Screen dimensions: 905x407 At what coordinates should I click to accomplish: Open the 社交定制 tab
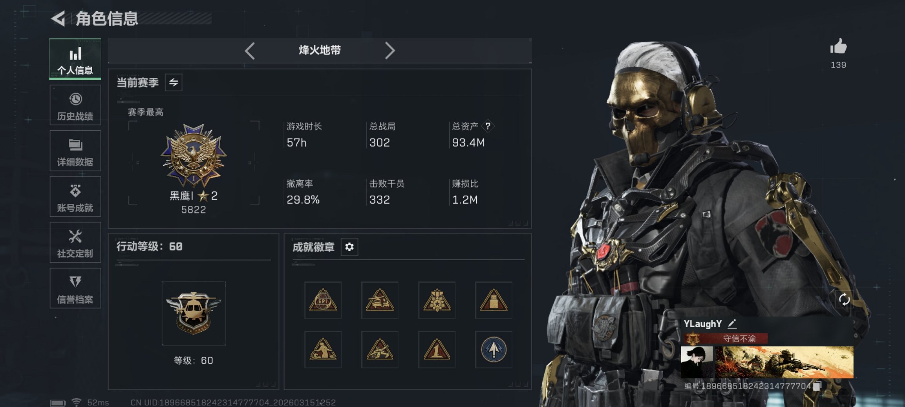pos(75,243)
